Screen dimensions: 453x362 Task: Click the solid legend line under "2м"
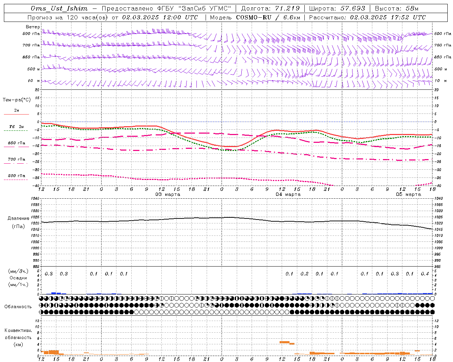pos(16,114)
